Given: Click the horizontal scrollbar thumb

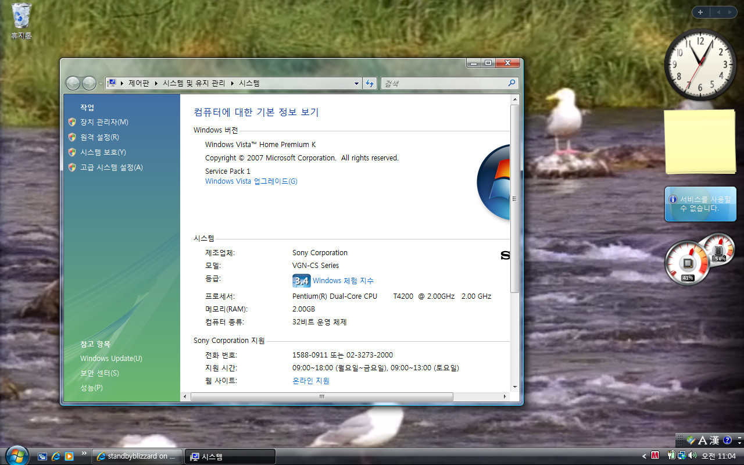Looking at the screenshot, I should tap(322, 396).
